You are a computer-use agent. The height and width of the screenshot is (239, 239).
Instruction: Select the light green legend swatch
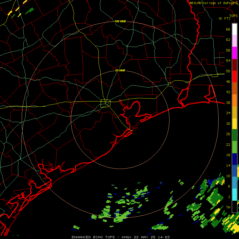tap(234, 147)
